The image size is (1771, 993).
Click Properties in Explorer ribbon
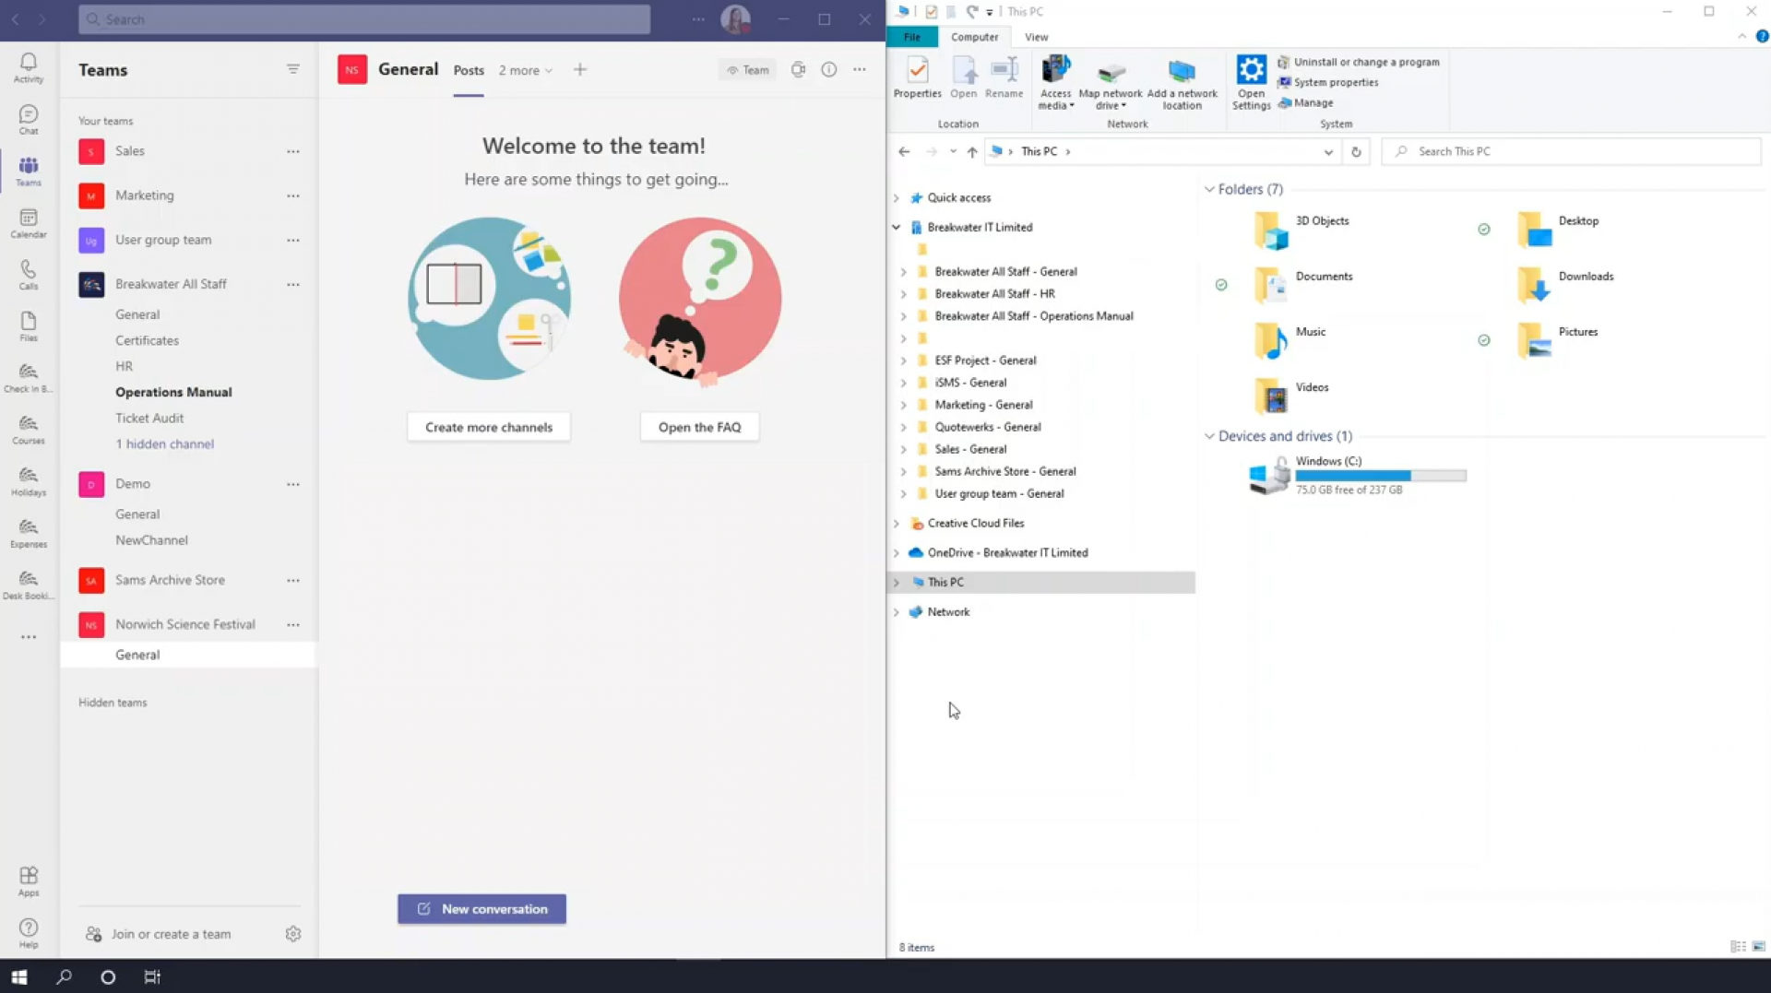point(918,77)
